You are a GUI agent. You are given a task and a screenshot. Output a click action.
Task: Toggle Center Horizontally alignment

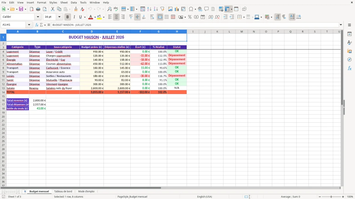pos(116,17)
